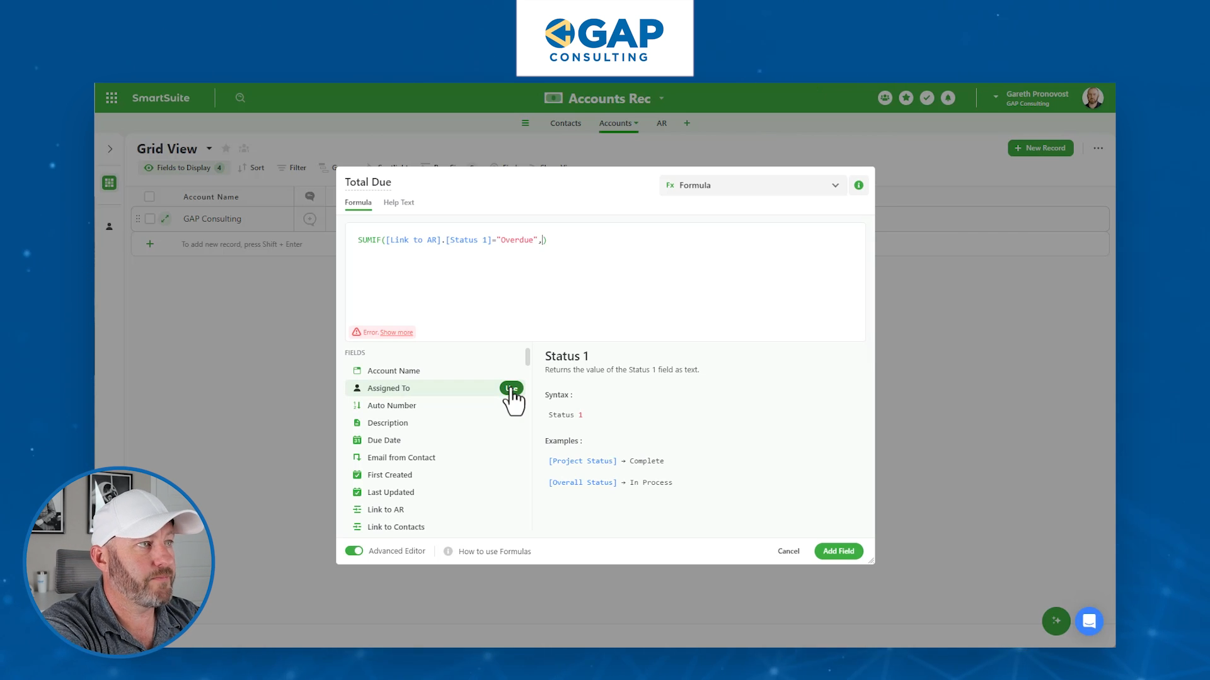This screenshot has width=1210, height=680.
Task: Click Use button for Assigned To field
Action: 511,388
